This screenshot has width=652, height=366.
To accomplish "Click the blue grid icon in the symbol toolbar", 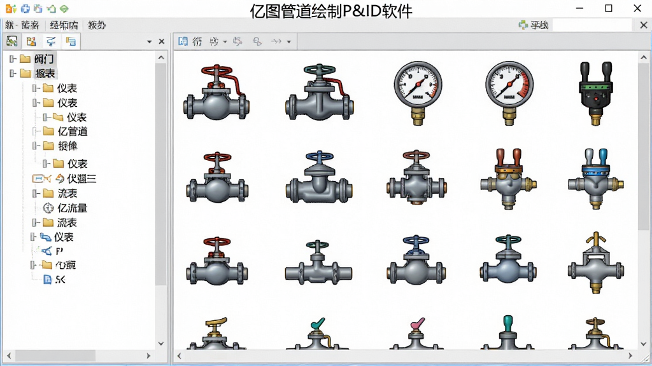I will click(183, 41).
